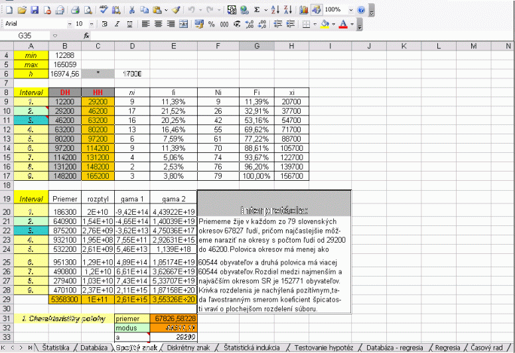Open the Regresia sheet tab

pyautogui.click(x=447, y=348)
